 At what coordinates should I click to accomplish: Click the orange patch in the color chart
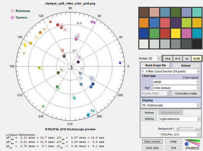(143, 23)
